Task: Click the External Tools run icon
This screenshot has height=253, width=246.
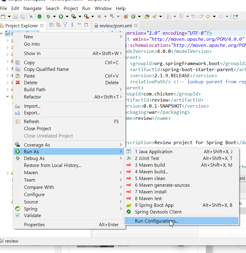Action: [86, 16]
